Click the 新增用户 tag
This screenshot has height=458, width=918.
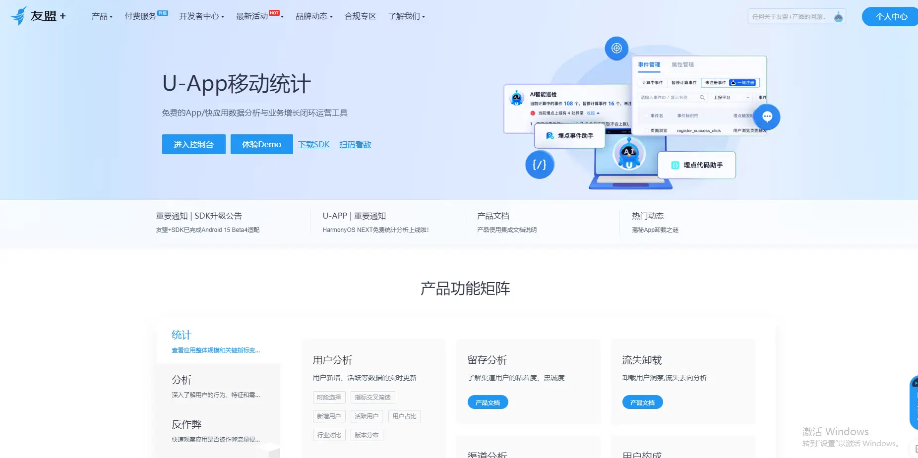tap(329, 416)
